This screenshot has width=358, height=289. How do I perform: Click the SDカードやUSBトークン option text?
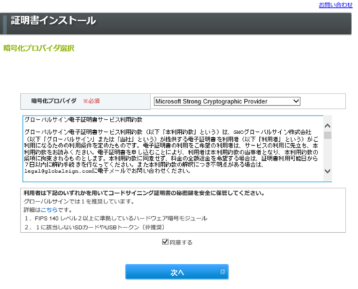point(95,227)
